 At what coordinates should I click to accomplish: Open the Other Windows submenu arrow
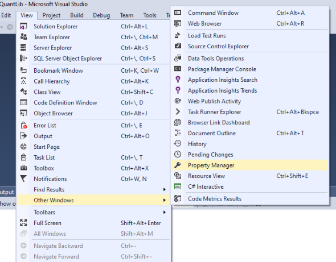tap(165, 200)
